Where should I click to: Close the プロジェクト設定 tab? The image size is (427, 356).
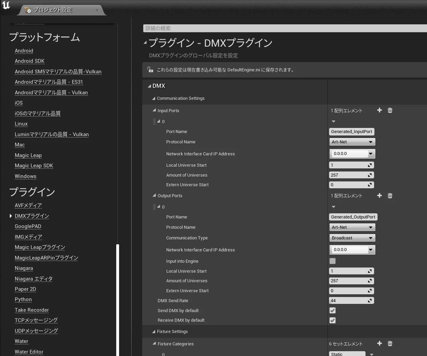(97, 10)
